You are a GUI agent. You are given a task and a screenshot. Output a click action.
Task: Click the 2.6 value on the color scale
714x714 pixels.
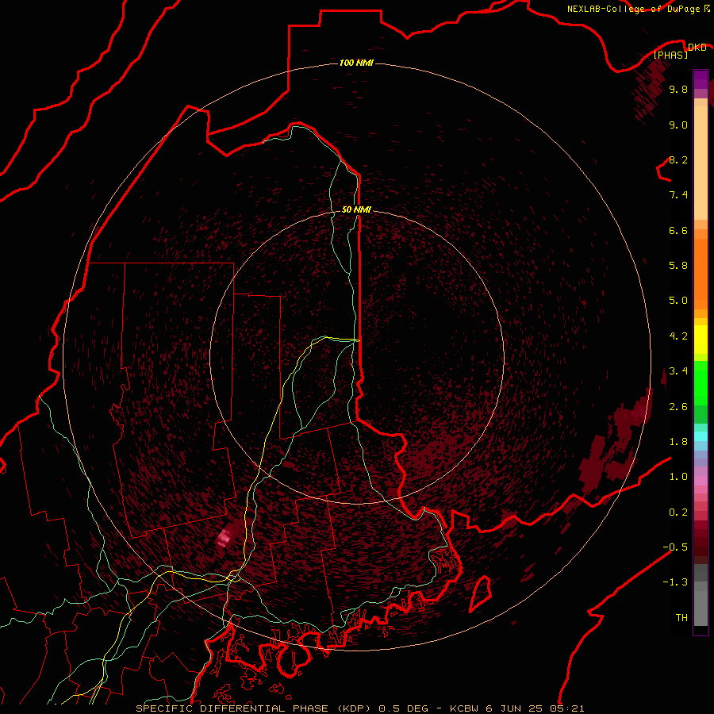(x=678, y=407)
